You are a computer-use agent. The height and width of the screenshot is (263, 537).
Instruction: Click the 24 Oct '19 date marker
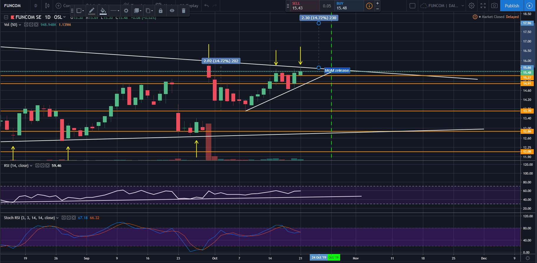pos(319,257)
